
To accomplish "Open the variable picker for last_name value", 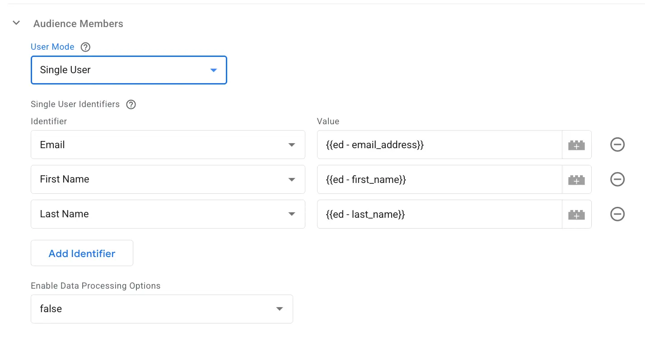I will click(576, 214).
